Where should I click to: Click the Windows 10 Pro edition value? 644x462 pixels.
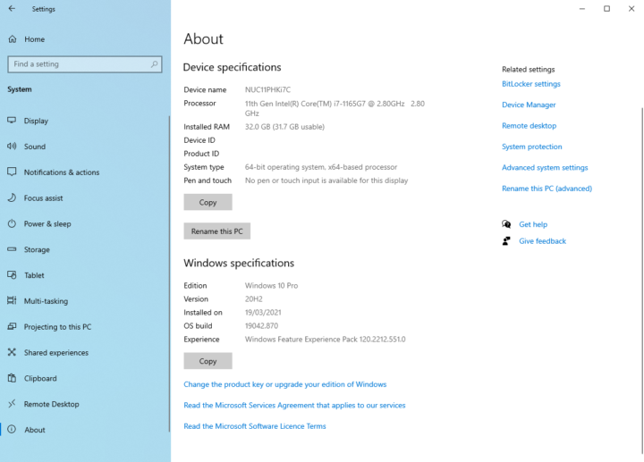coord(272,286)
